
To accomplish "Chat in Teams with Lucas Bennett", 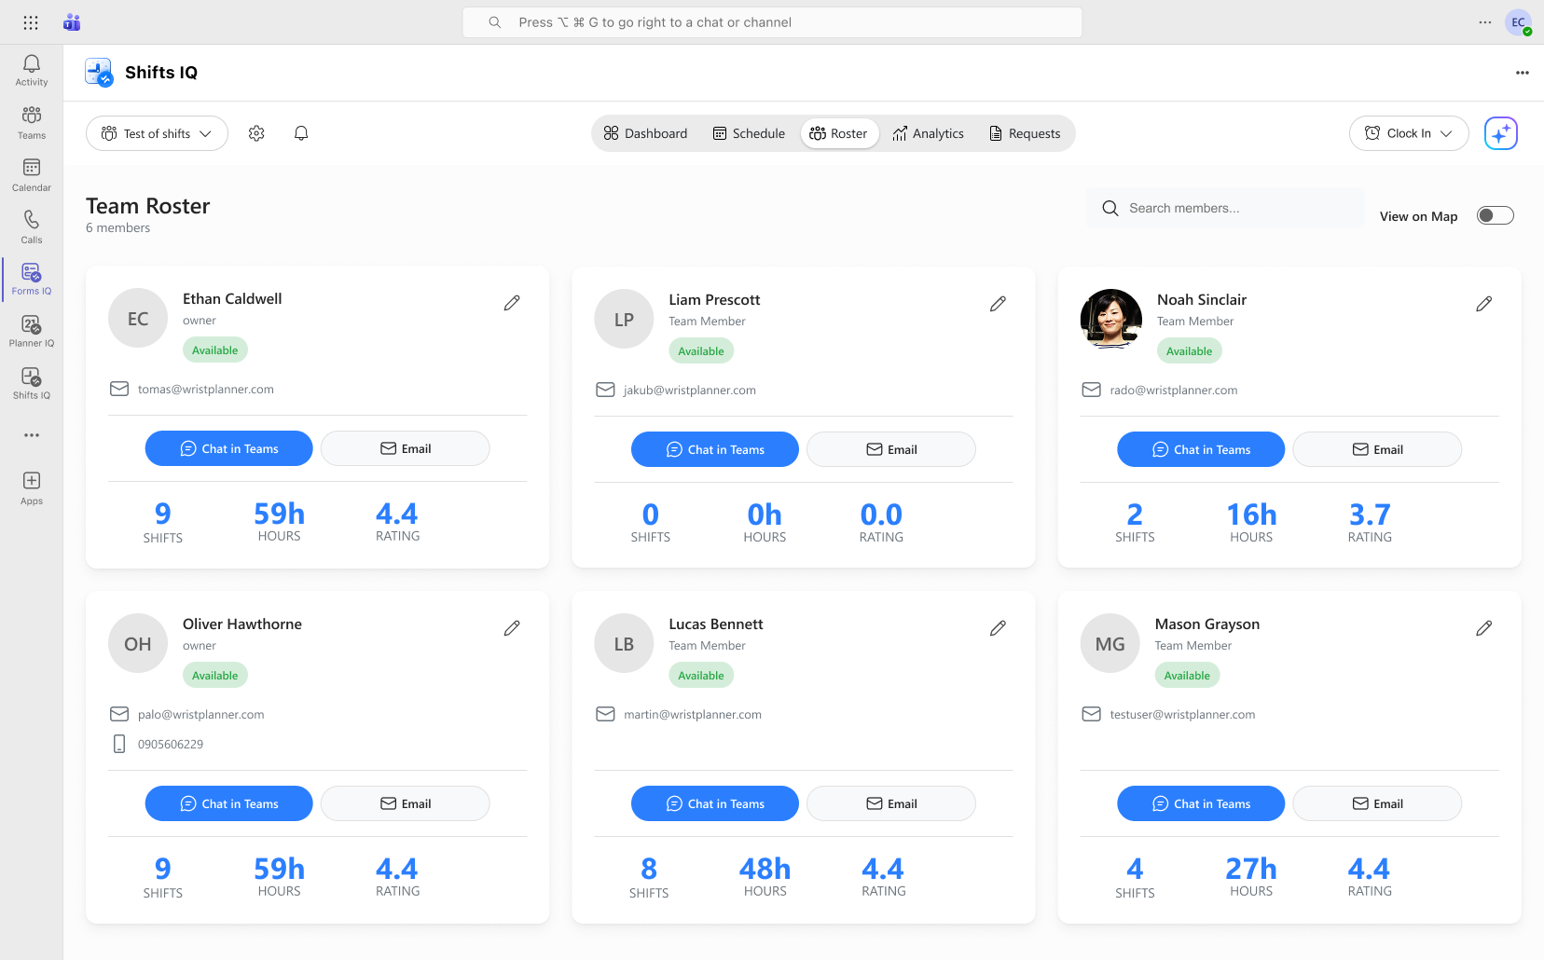I will click(x=715, y=803).
